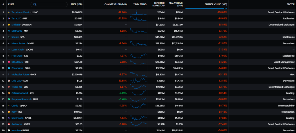Click the Phantasma coin icon

coord(9,68)
